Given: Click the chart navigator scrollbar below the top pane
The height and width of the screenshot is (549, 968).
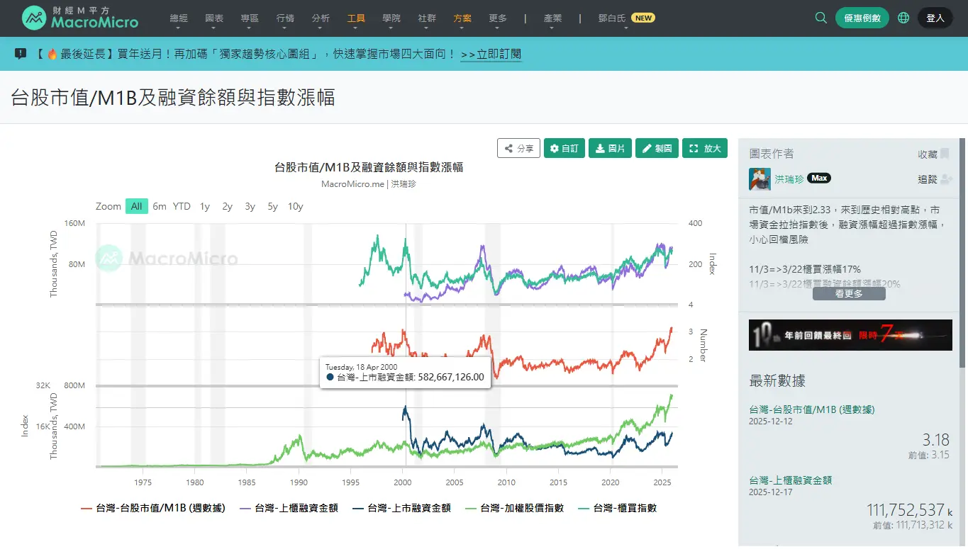Looking at the screenshot, I should coord(386,305).
